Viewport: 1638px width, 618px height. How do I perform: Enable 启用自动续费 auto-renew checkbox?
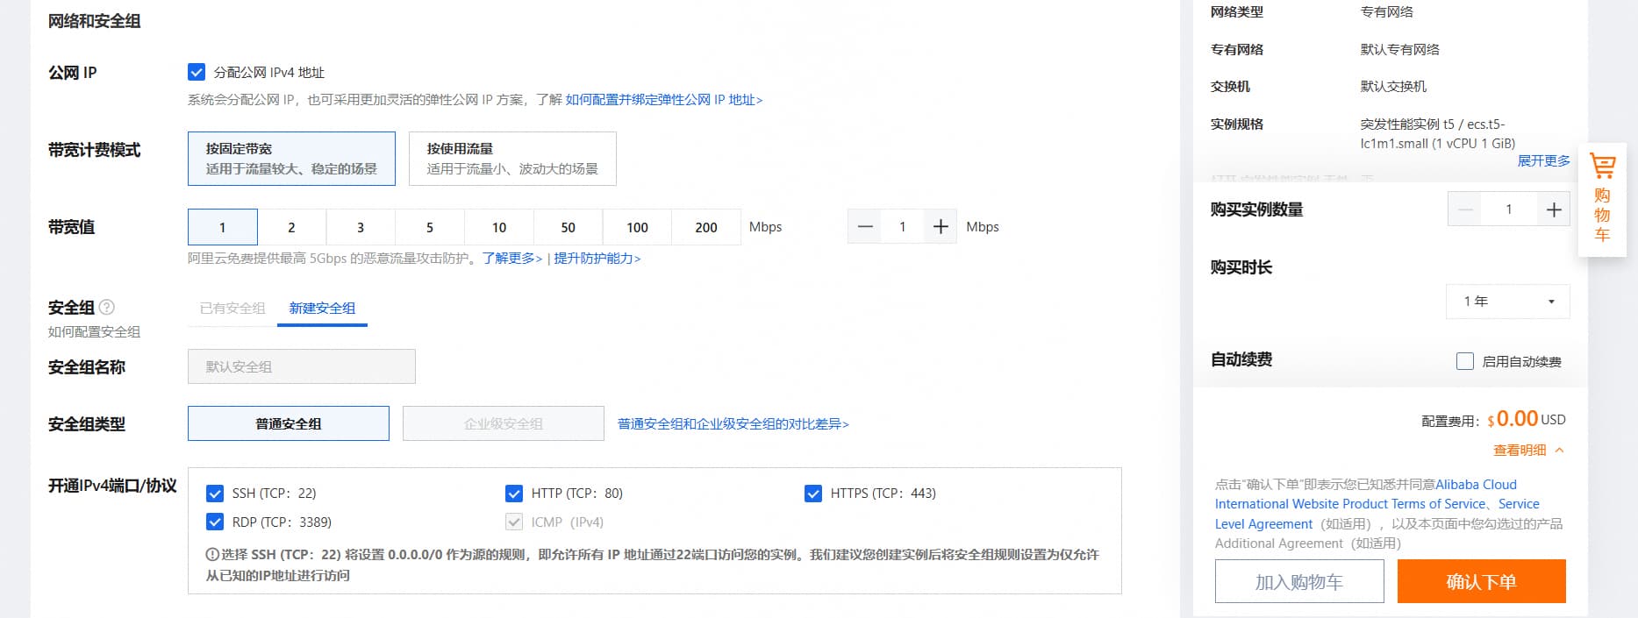click(1464, 361)
